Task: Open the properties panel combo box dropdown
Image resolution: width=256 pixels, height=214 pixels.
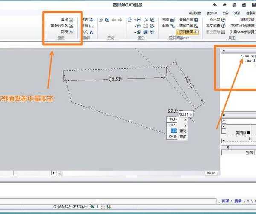Action: [223, 122]
